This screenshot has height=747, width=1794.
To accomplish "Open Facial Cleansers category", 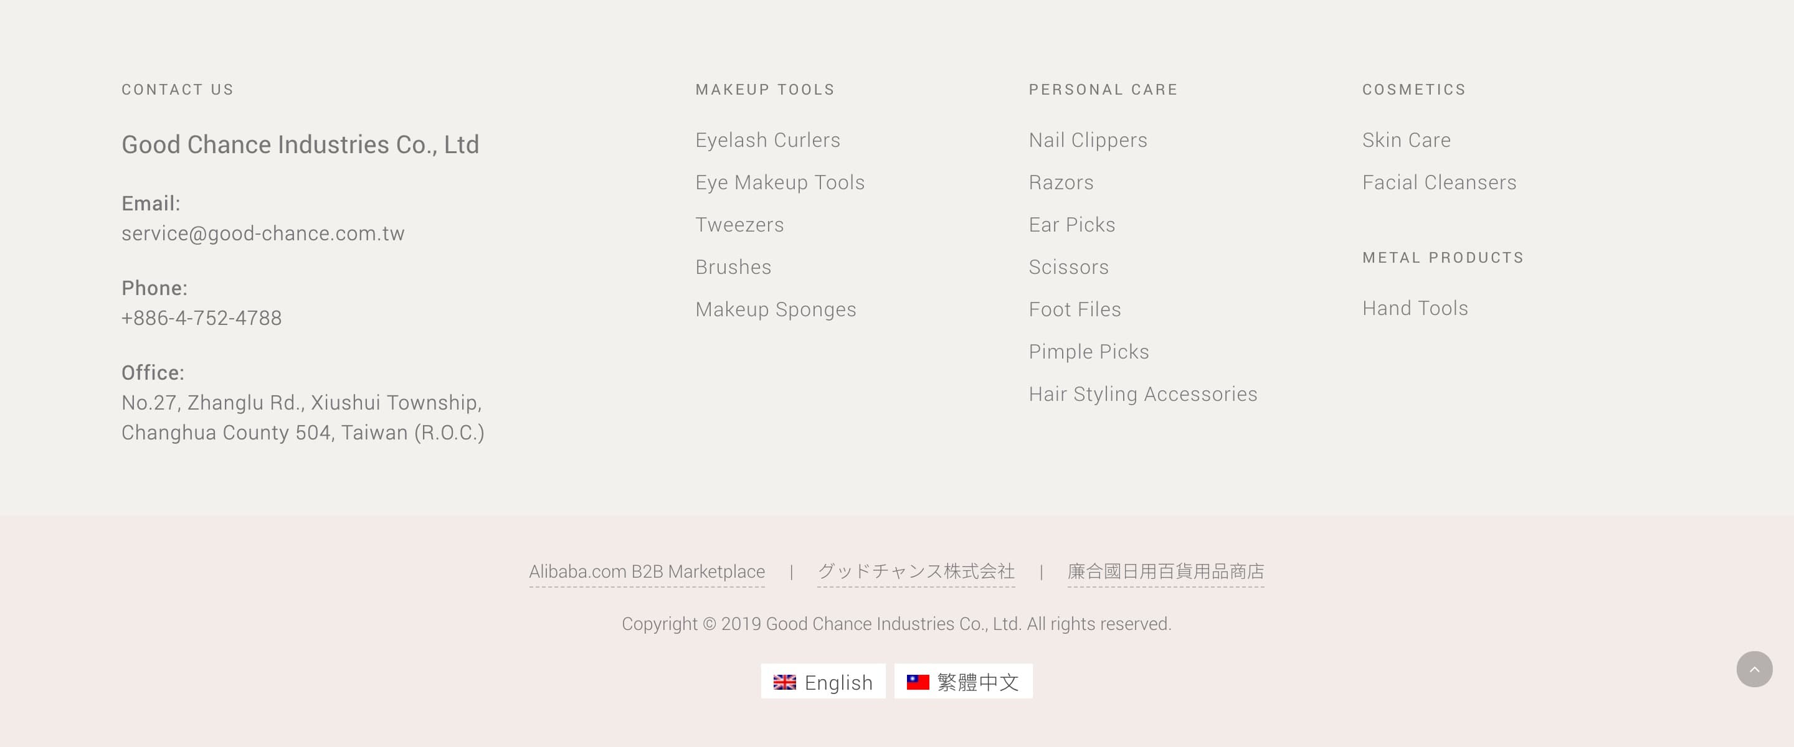I will pos(1439,182).
